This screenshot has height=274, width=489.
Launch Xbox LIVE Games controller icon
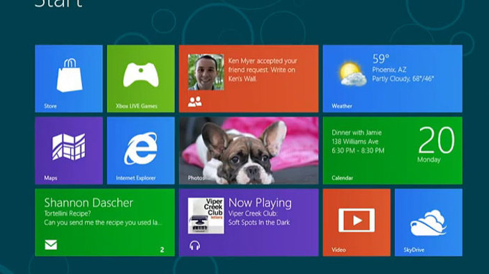click(x=141, y=74)
